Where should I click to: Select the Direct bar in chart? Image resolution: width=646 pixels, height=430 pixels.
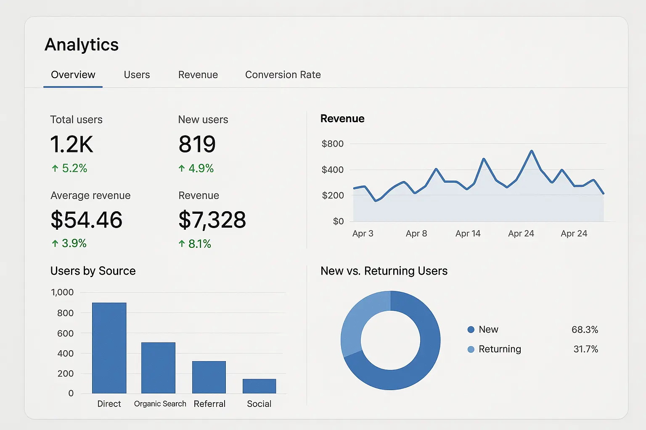109,348
